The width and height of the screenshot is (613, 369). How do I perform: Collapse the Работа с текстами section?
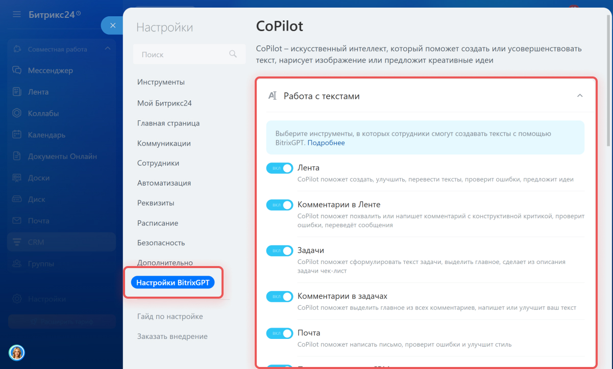click(x=579, y=95)
